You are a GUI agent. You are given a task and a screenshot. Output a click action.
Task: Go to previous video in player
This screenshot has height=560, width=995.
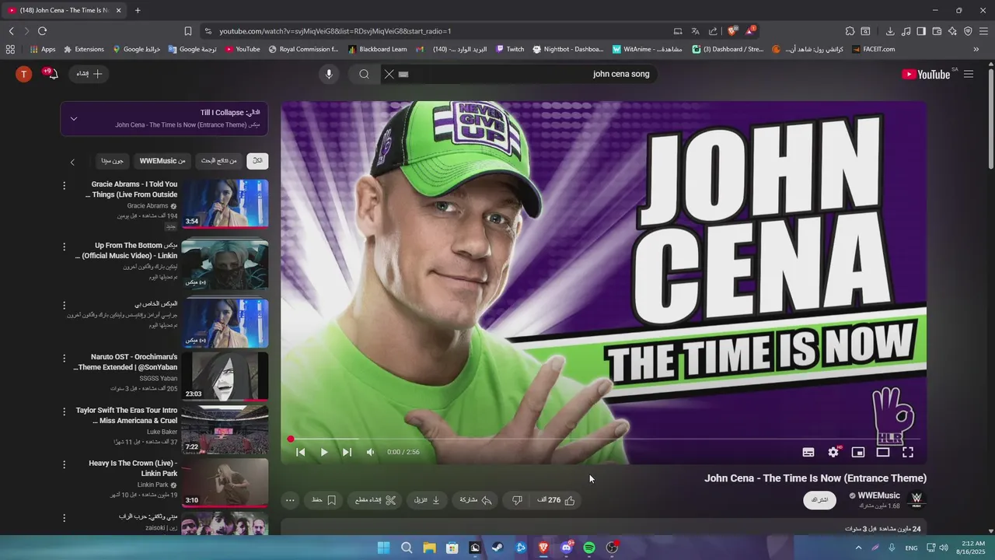point(301,452)
